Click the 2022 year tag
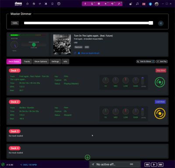175x168 pixels. (87, 47)
